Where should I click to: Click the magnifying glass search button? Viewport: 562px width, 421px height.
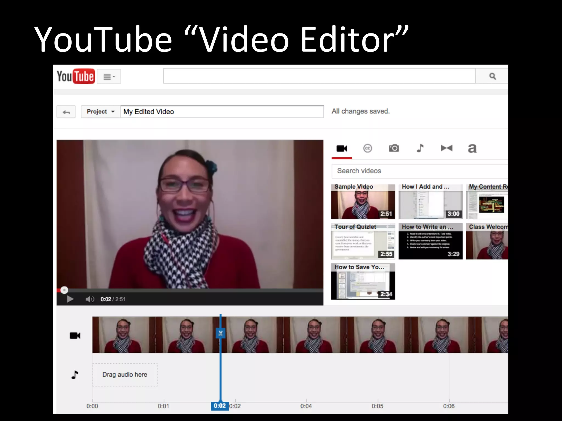[x=492, y=76]
